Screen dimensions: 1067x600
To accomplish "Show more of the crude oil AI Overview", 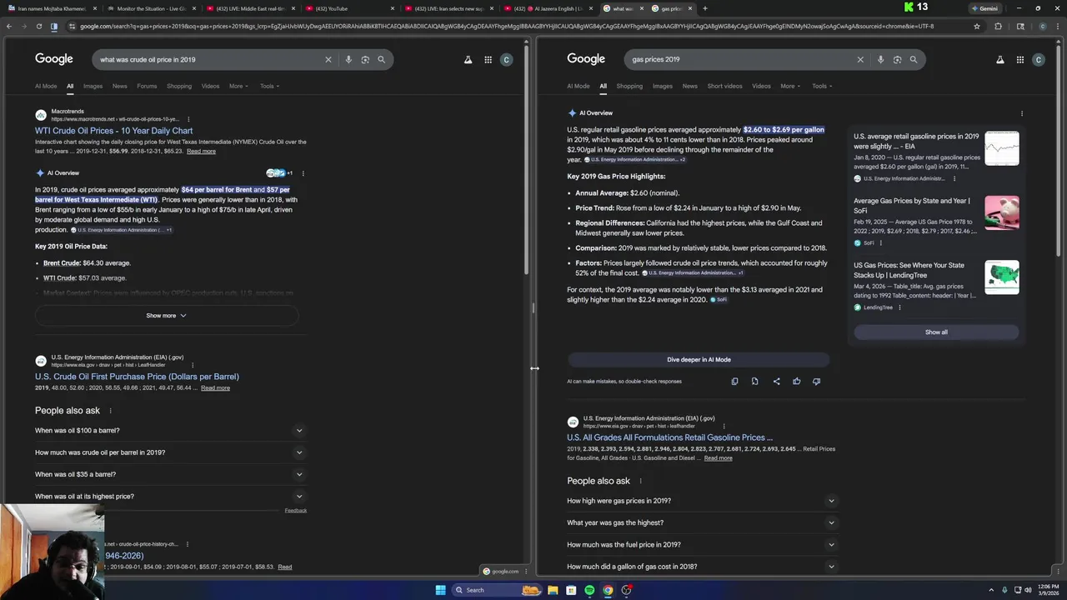I will pos(167,316).
